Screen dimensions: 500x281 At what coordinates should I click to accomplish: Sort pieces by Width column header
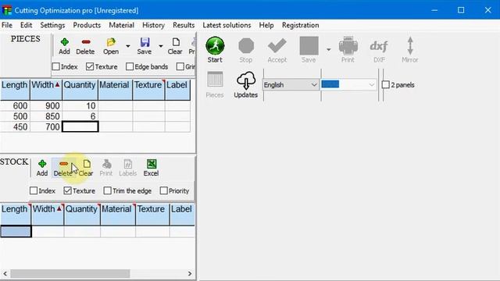pos(46,89)
